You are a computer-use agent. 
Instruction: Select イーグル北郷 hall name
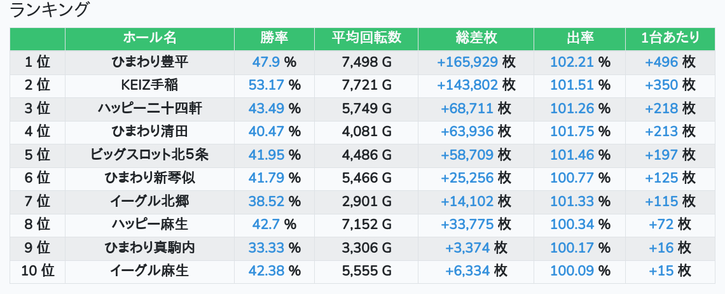[149, 202]
